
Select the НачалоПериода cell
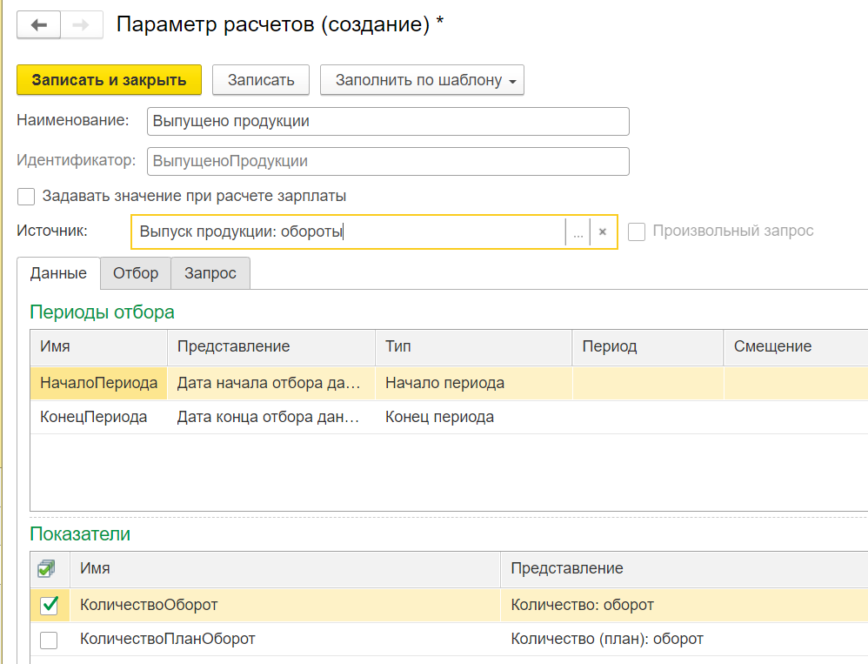pos(98,383)
